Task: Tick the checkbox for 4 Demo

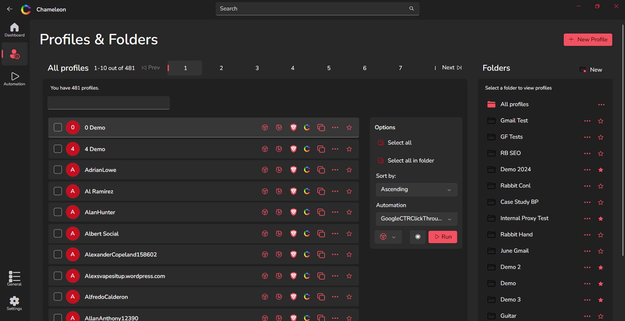Action: tap(58, 149)
